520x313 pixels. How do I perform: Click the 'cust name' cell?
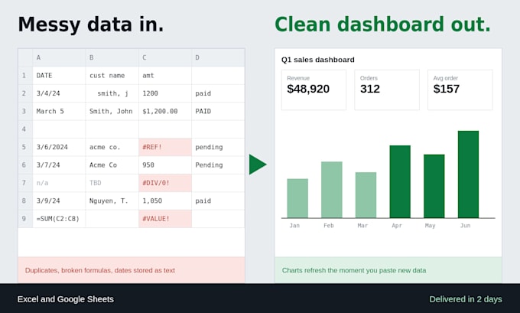tap(112, 75)
